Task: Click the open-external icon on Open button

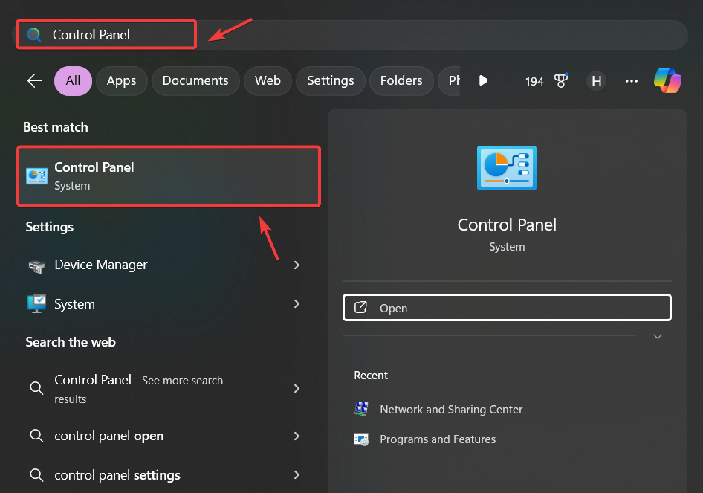Action: 360,307
